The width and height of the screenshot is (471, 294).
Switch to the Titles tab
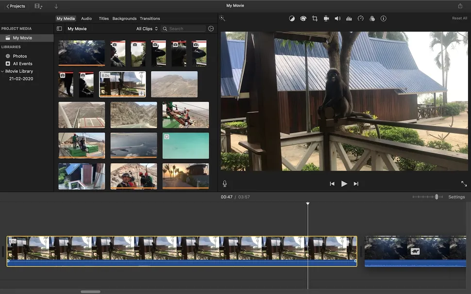point(103,18)
